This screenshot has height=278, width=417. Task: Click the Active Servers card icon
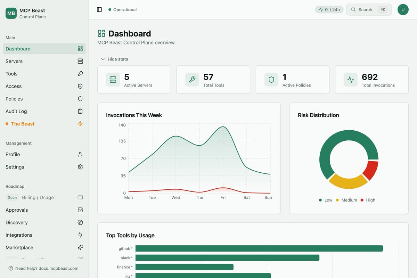click(113, 80)
